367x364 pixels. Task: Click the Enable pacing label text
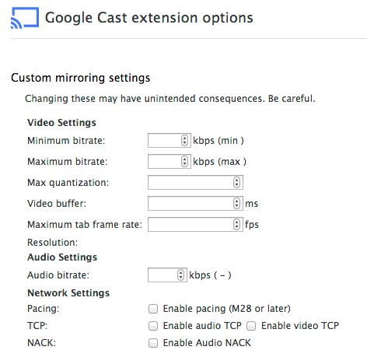[x=226, y=309]
